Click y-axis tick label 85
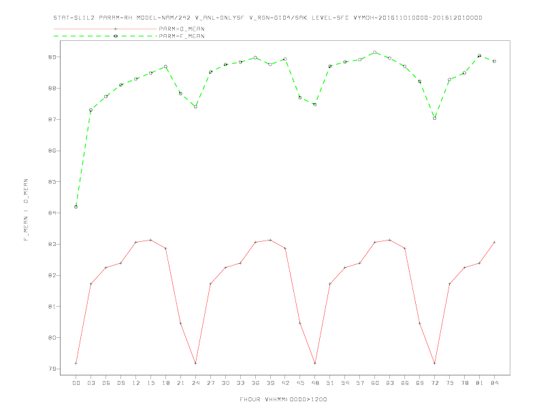Image resolution: width=539 pixels, height=417 pixels. click(52, 182)
